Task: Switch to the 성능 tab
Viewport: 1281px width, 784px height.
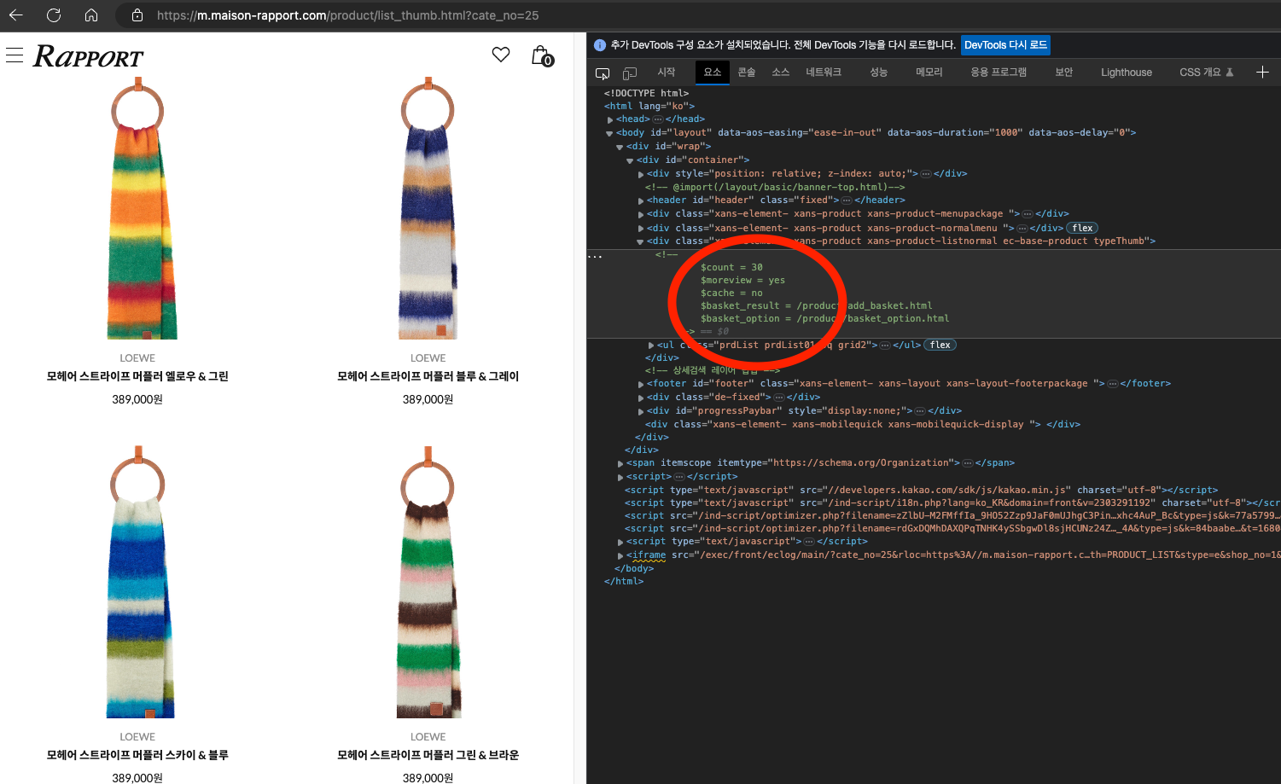Action: pos(878,73)
